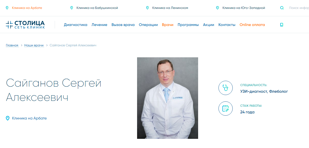The width and height of the screenshot is (309, 148).
Task: Open the Online оплата link
Action: pos(252,25)
